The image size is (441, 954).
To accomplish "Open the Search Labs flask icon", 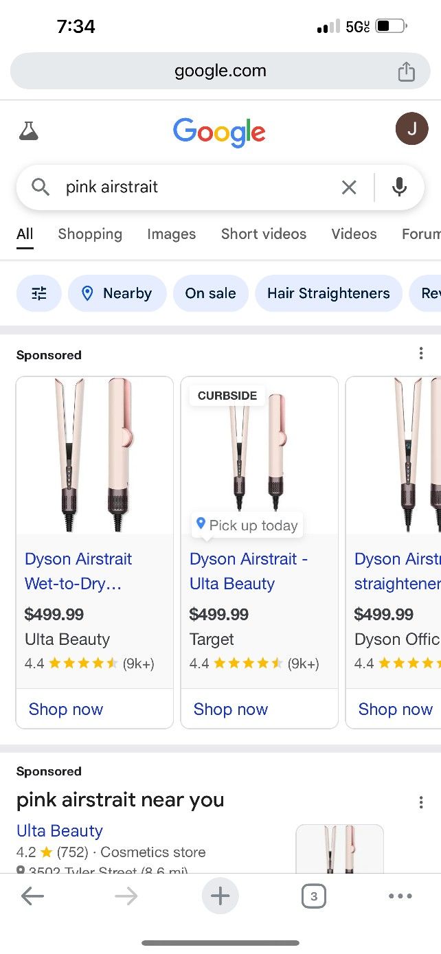I will (x=29, y=130).
